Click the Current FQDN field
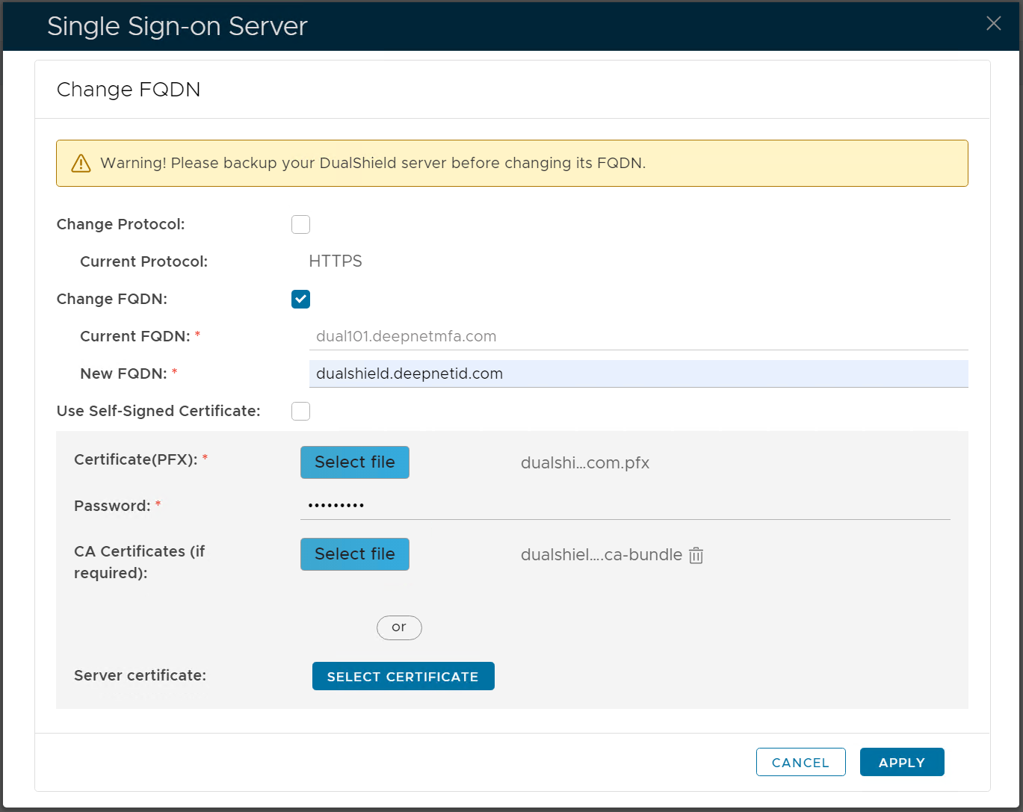This screenshot has height=812, width=1023. pos(638,336)
